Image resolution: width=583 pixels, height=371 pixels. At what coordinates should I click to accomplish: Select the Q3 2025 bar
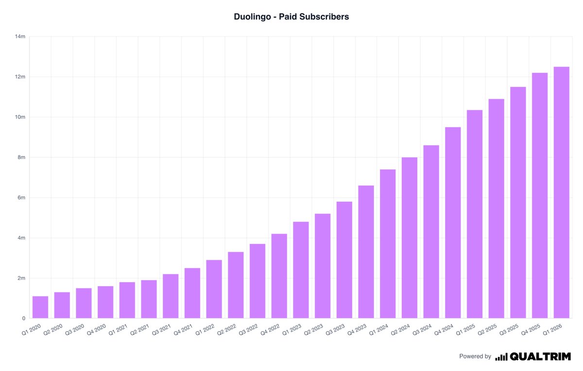(x=518, y=203)
